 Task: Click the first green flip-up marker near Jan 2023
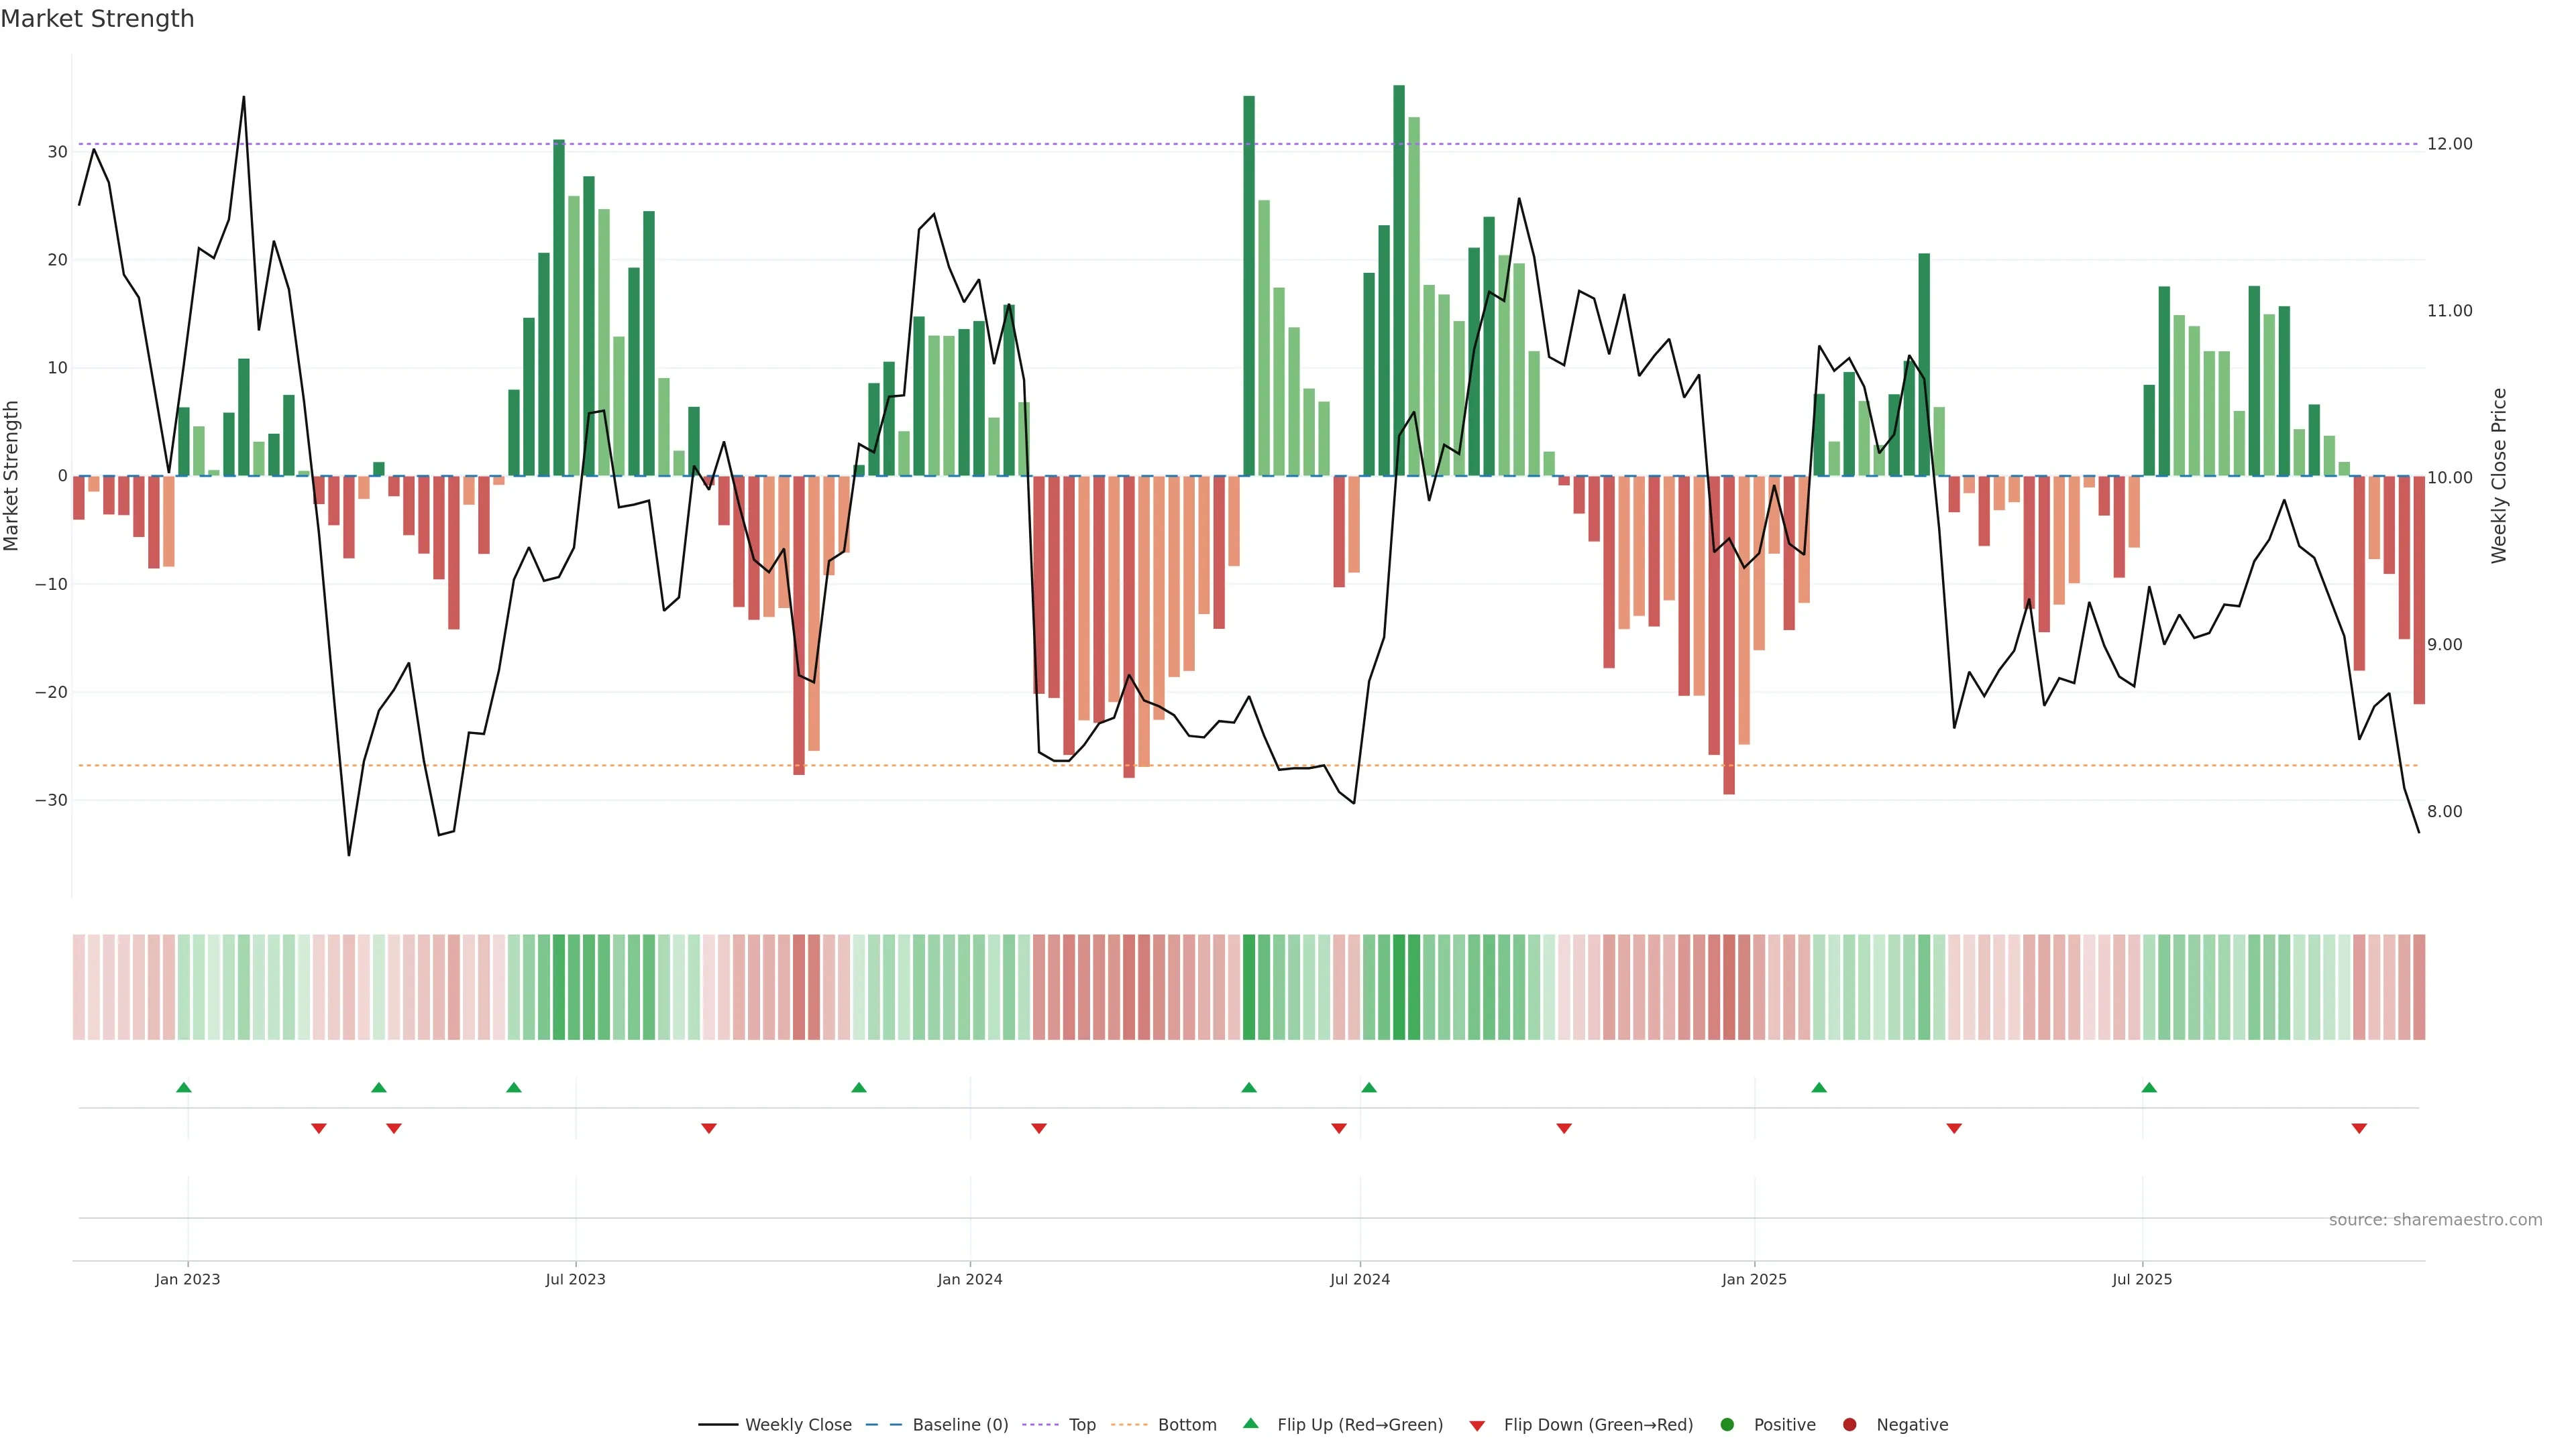point(184,1087)
